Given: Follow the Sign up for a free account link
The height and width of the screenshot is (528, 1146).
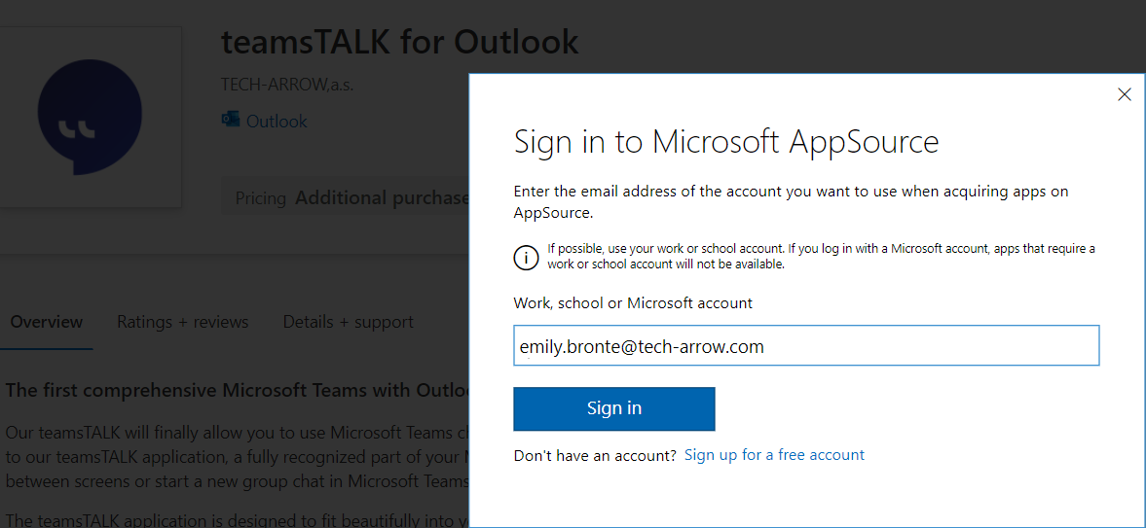Looking at the screenshot, I should 774,455.
